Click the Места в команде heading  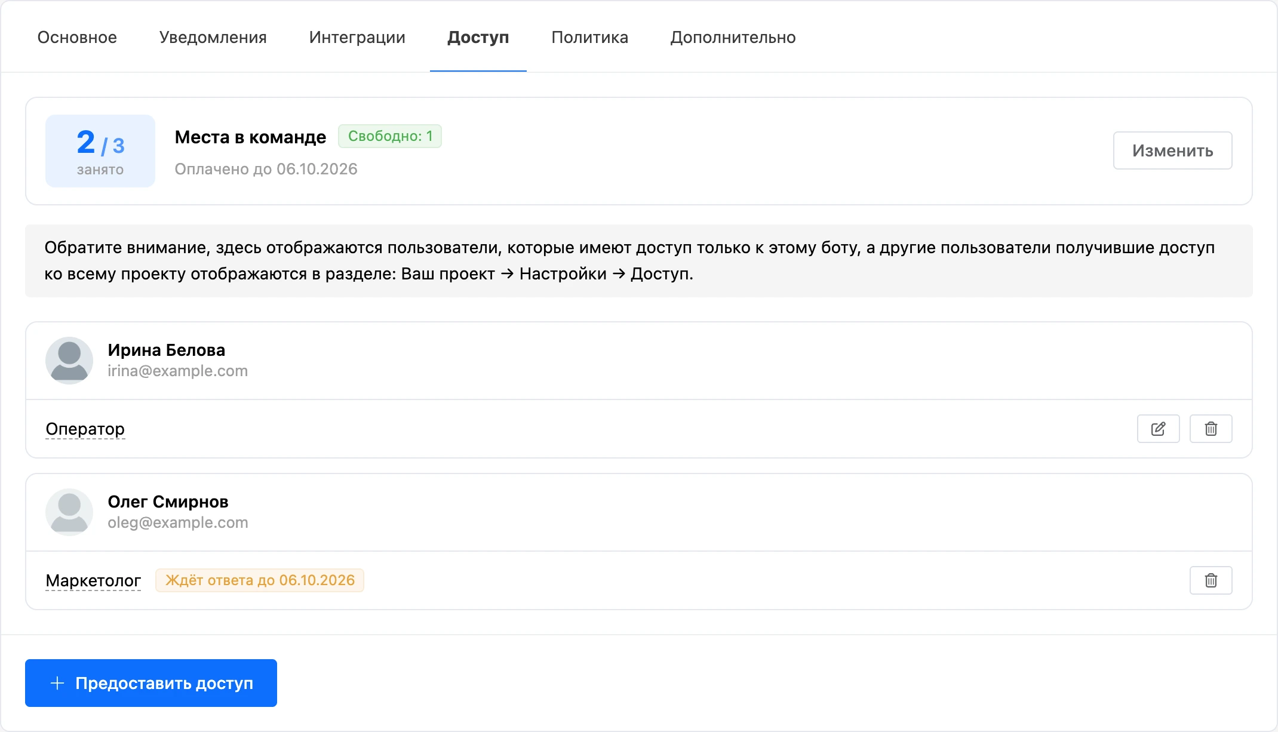250,137
